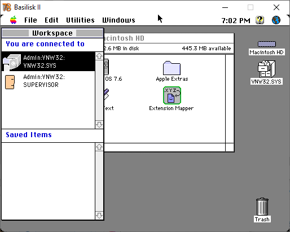
Task: Click the Macintosh HD window title bar
Action: [169, 38]
